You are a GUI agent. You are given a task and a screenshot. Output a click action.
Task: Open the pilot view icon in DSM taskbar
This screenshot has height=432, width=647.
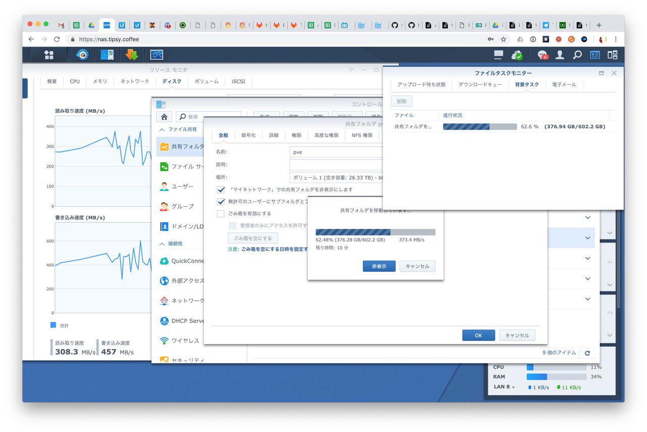[x=612, y=55]
